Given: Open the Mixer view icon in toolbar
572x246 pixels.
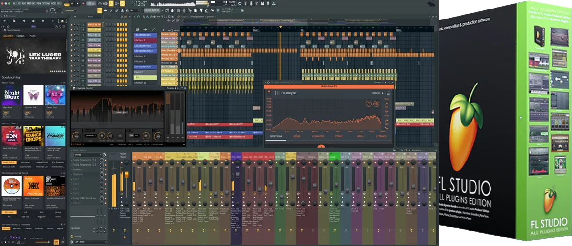Looking at the screenshot, I should point(184,10).
